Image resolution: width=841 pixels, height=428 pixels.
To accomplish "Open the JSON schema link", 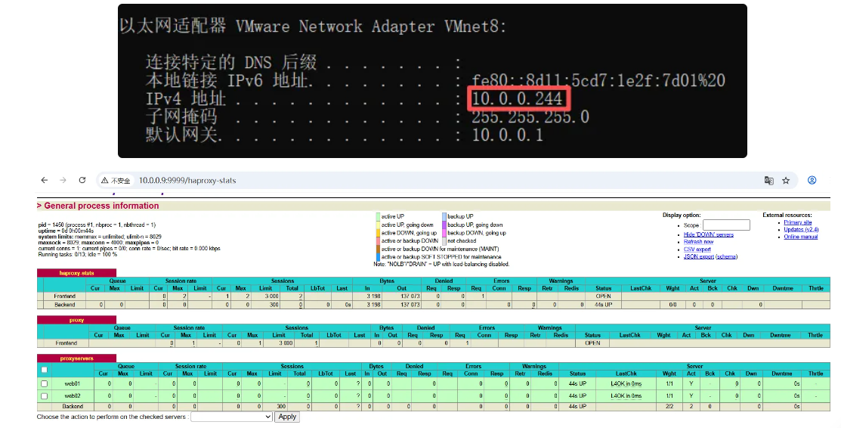I will tap(727, 256).
